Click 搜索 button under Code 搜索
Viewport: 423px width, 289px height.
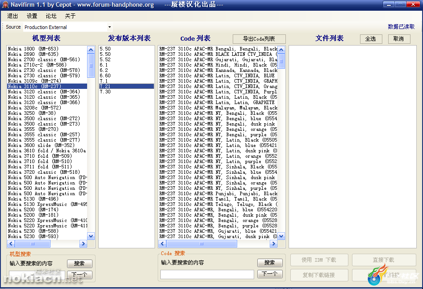pos(270,263)
